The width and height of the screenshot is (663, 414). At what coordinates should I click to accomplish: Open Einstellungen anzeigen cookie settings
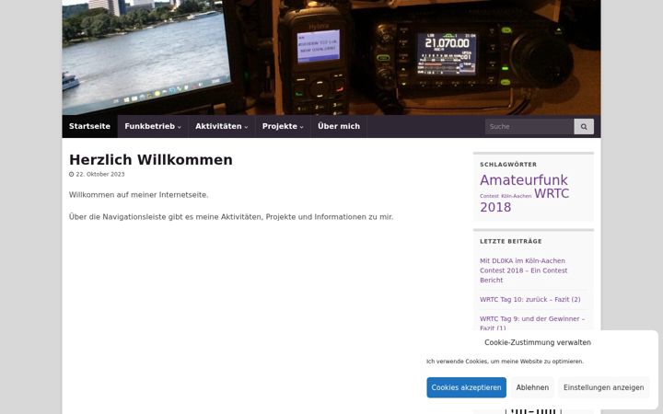(x=603, y=387)
